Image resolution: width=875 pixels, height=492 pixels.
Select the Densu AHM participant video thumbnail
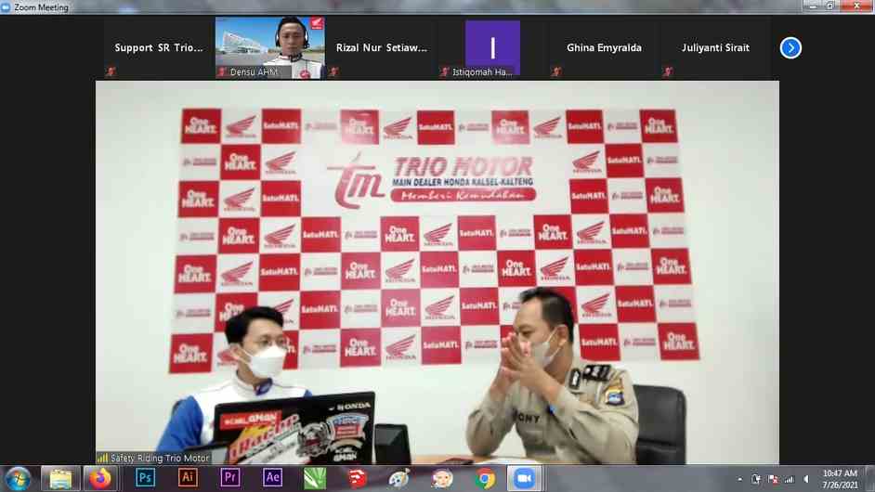pyautogui.click(x=269, y=46)
